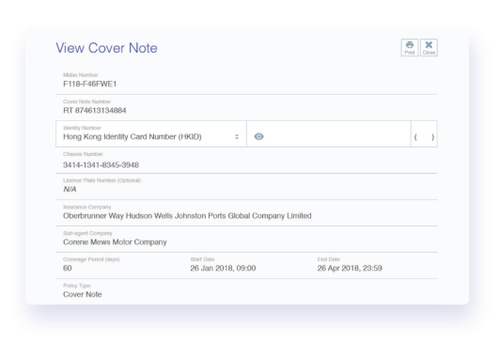Click the End Date 26 Apr 2018, 23:59
Screen dimensions: 500x340
[x=350, y=269]
